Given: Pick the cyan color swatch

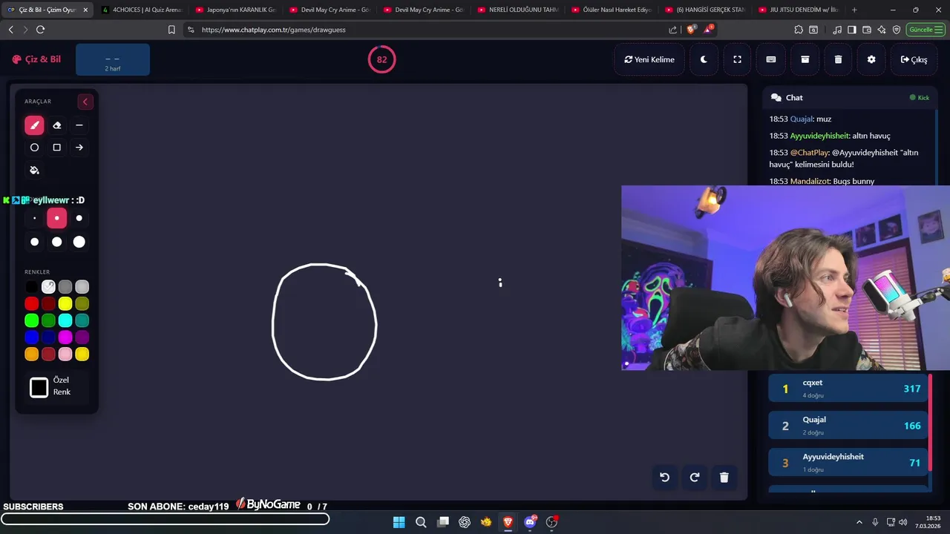Looking at the screenshot, I should click(65, 320).
